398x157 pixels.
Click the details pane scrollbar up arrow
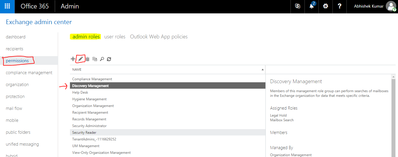(x=393, y=77)
